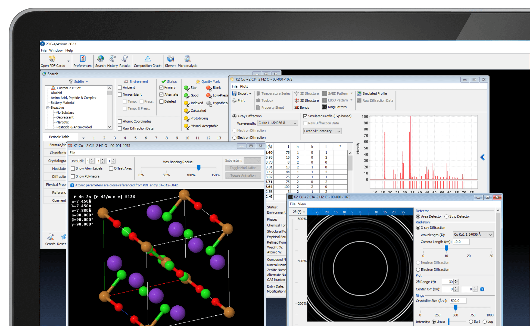Open the 3D Structure view
This screenshot has width=530, height=326.
coord(307,101)
